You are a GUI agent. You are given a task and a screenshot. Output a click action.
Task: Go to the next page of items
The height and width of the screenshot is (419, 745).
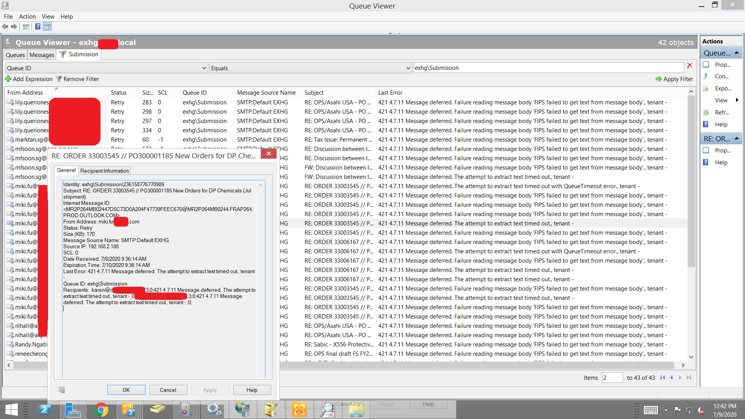coord(680,377)
